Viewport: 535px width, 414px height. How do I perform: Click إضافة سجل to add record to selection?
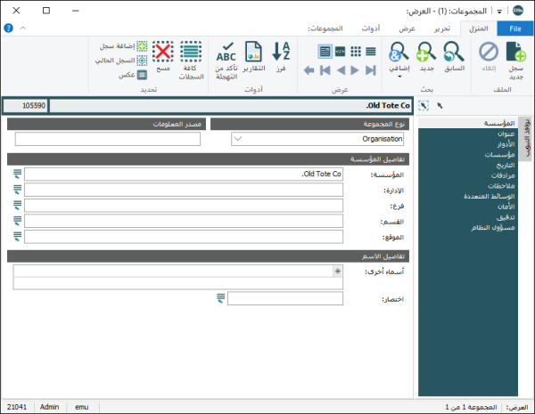click(x=119, y=46)
